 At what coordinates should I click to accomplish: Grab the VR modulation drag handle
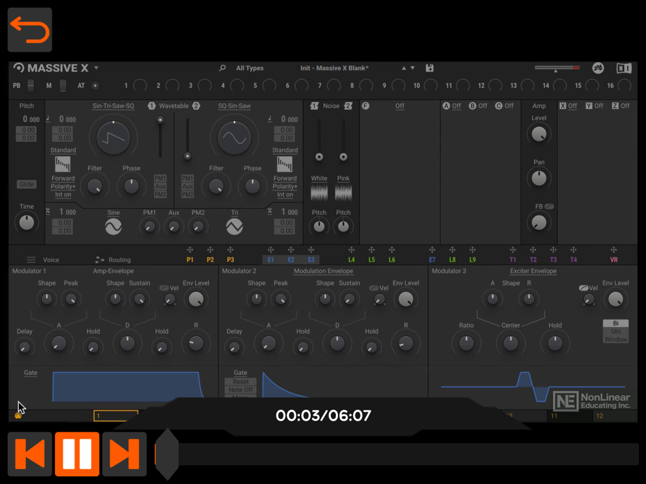click(x=614, y=250)
